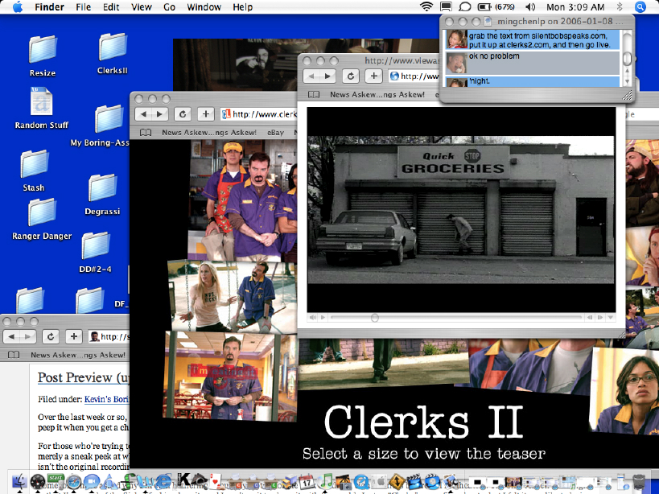Viewport: 659px width, 494px height.
Task: Open the iChat status bubble in menu bar
Action: click(x=464, y=7)
